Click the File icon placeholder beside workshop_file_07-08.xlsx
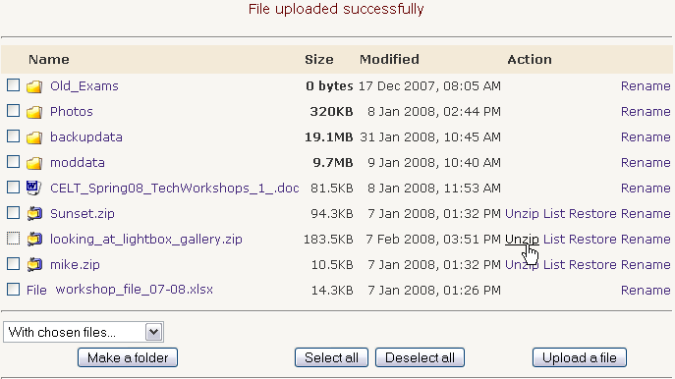 [36, 290]
